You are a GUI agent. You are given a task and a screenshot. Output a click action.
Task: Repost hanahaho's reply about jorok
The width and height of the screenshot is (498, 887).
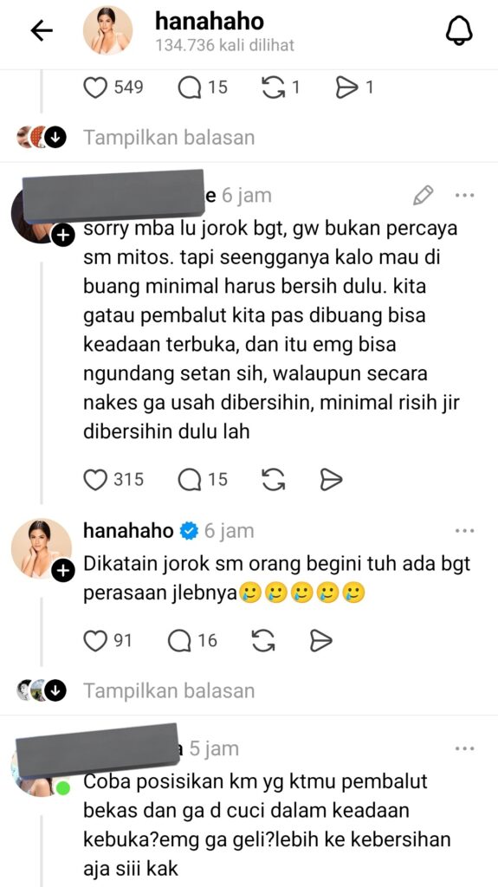click(263, 640)
